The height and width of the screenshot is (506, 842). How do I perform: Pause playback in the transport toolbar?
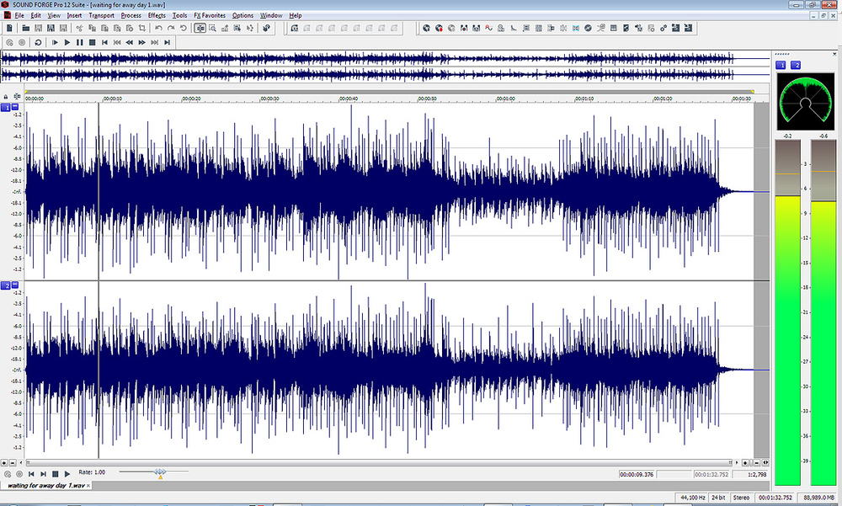click(x=79, y=42)
